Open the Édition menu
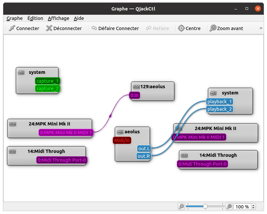This screenshot has height=214, width=267. pos(35,18)
